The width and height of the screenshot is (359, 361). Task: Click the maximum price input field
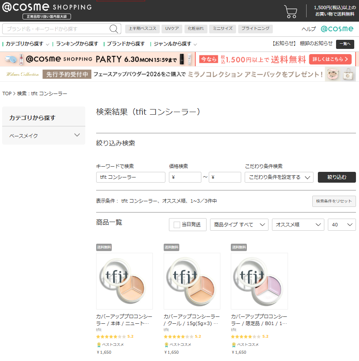pyautogui.click(x=225, y=177)
